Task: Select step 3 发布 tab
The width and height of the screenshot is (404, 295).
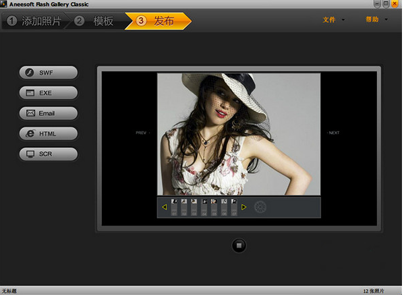Action: click(158, 21)
